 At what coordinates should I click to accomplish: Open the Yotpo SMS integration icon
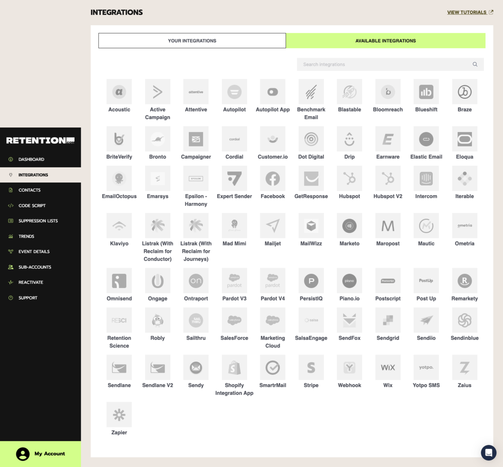(426, 367)
